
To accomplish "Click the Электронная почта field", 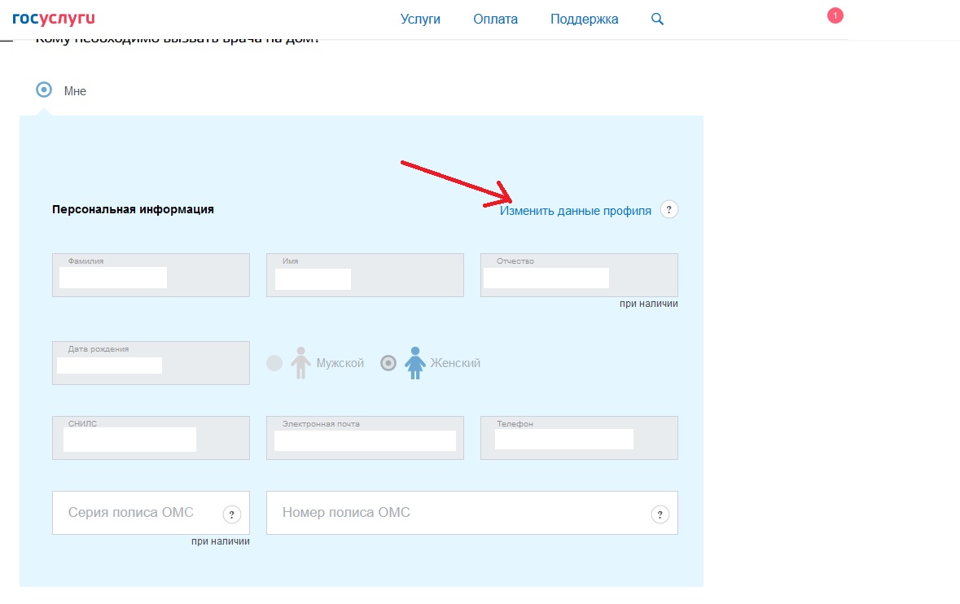I will coord(365,438).
